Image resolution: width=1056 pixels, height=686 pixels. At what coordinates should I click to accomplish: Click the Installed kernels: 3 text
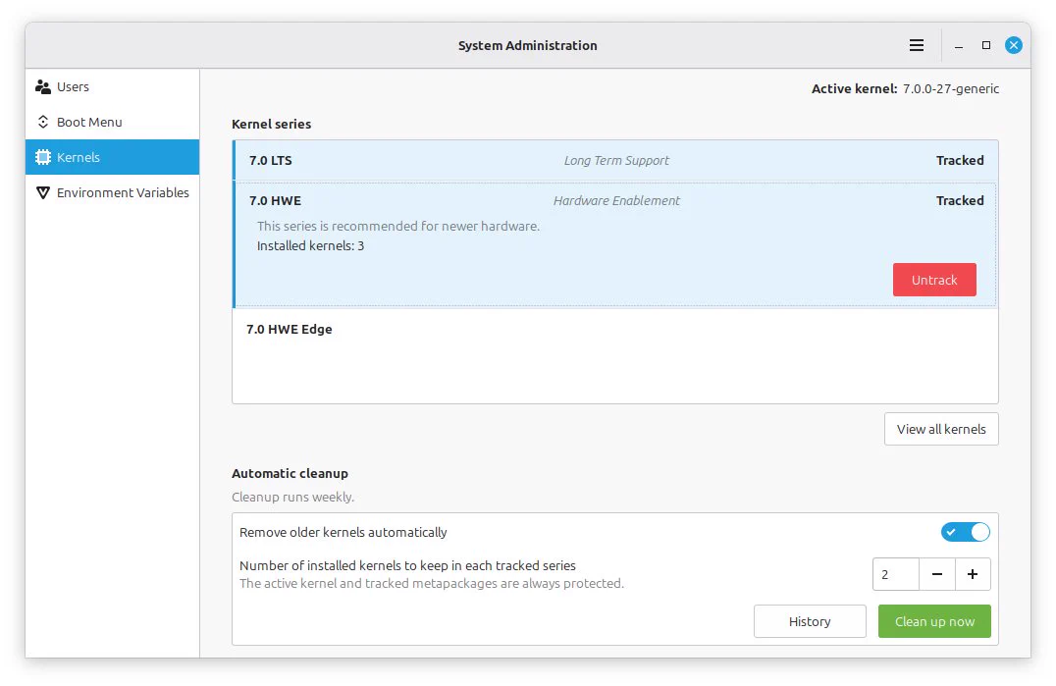coord(310,245)
